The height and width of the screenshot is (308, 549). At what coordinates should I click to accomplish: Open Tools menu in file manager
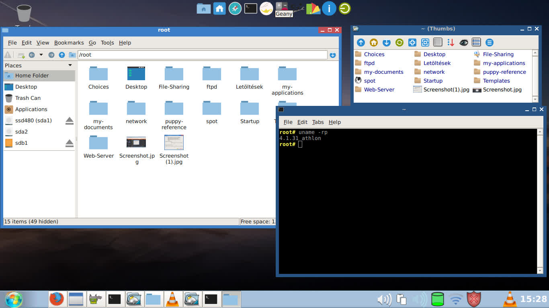point(107,43)
